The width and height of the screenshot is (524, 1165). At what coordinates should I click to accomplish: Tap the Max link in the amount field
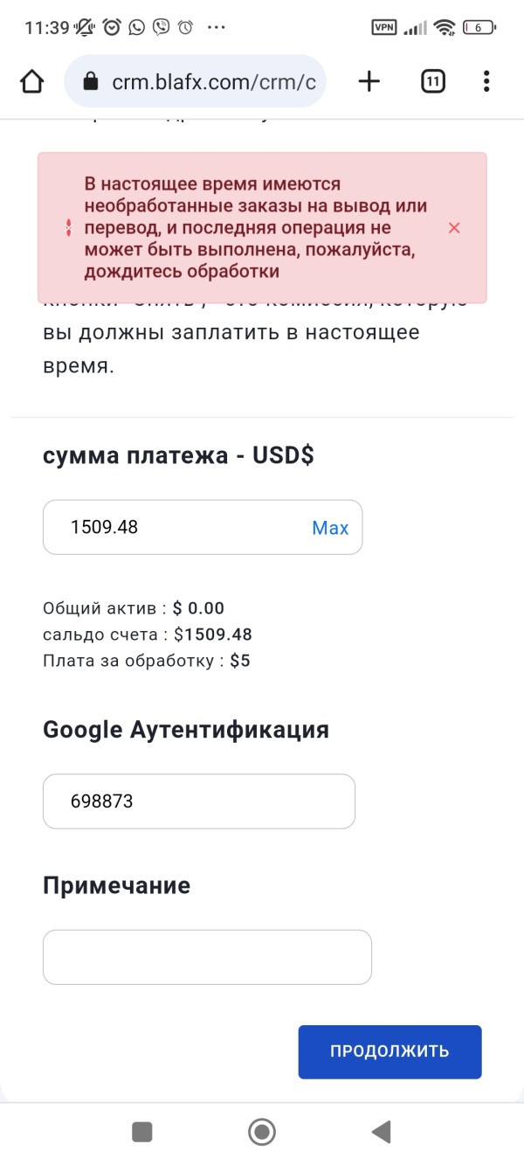pos(330,528)
